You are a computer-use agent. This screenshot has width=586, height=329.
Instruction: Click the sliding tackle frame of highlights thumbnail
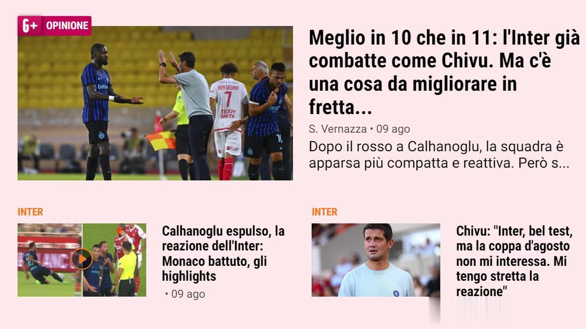point(49,260)
